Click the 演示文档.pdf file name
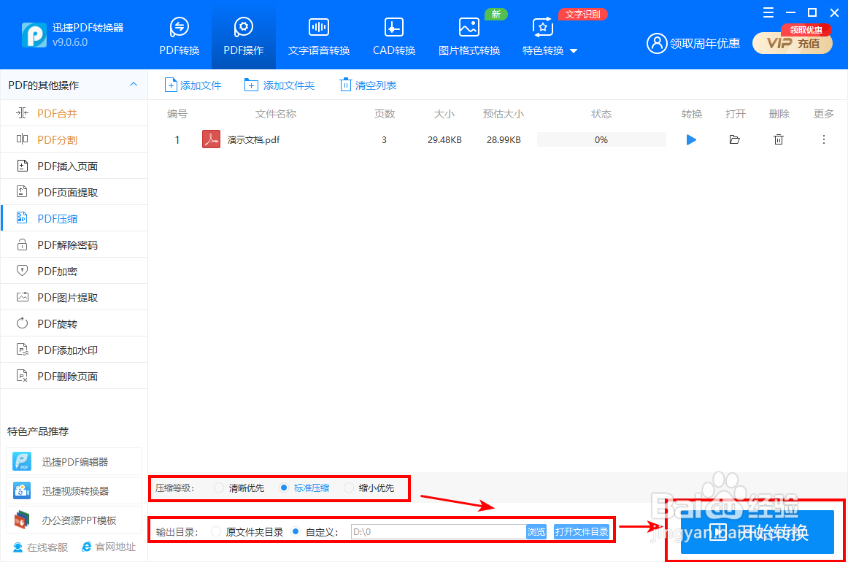The height and width of the screenshot is (562, 848). (x=254, y=139)
